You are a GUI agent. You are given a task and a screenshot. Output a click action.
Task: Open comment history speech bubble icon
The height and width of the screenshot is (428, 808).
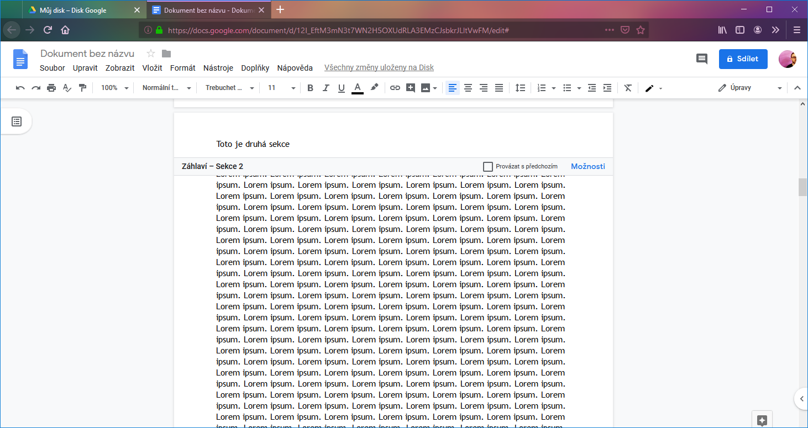(x=701, y=59)
